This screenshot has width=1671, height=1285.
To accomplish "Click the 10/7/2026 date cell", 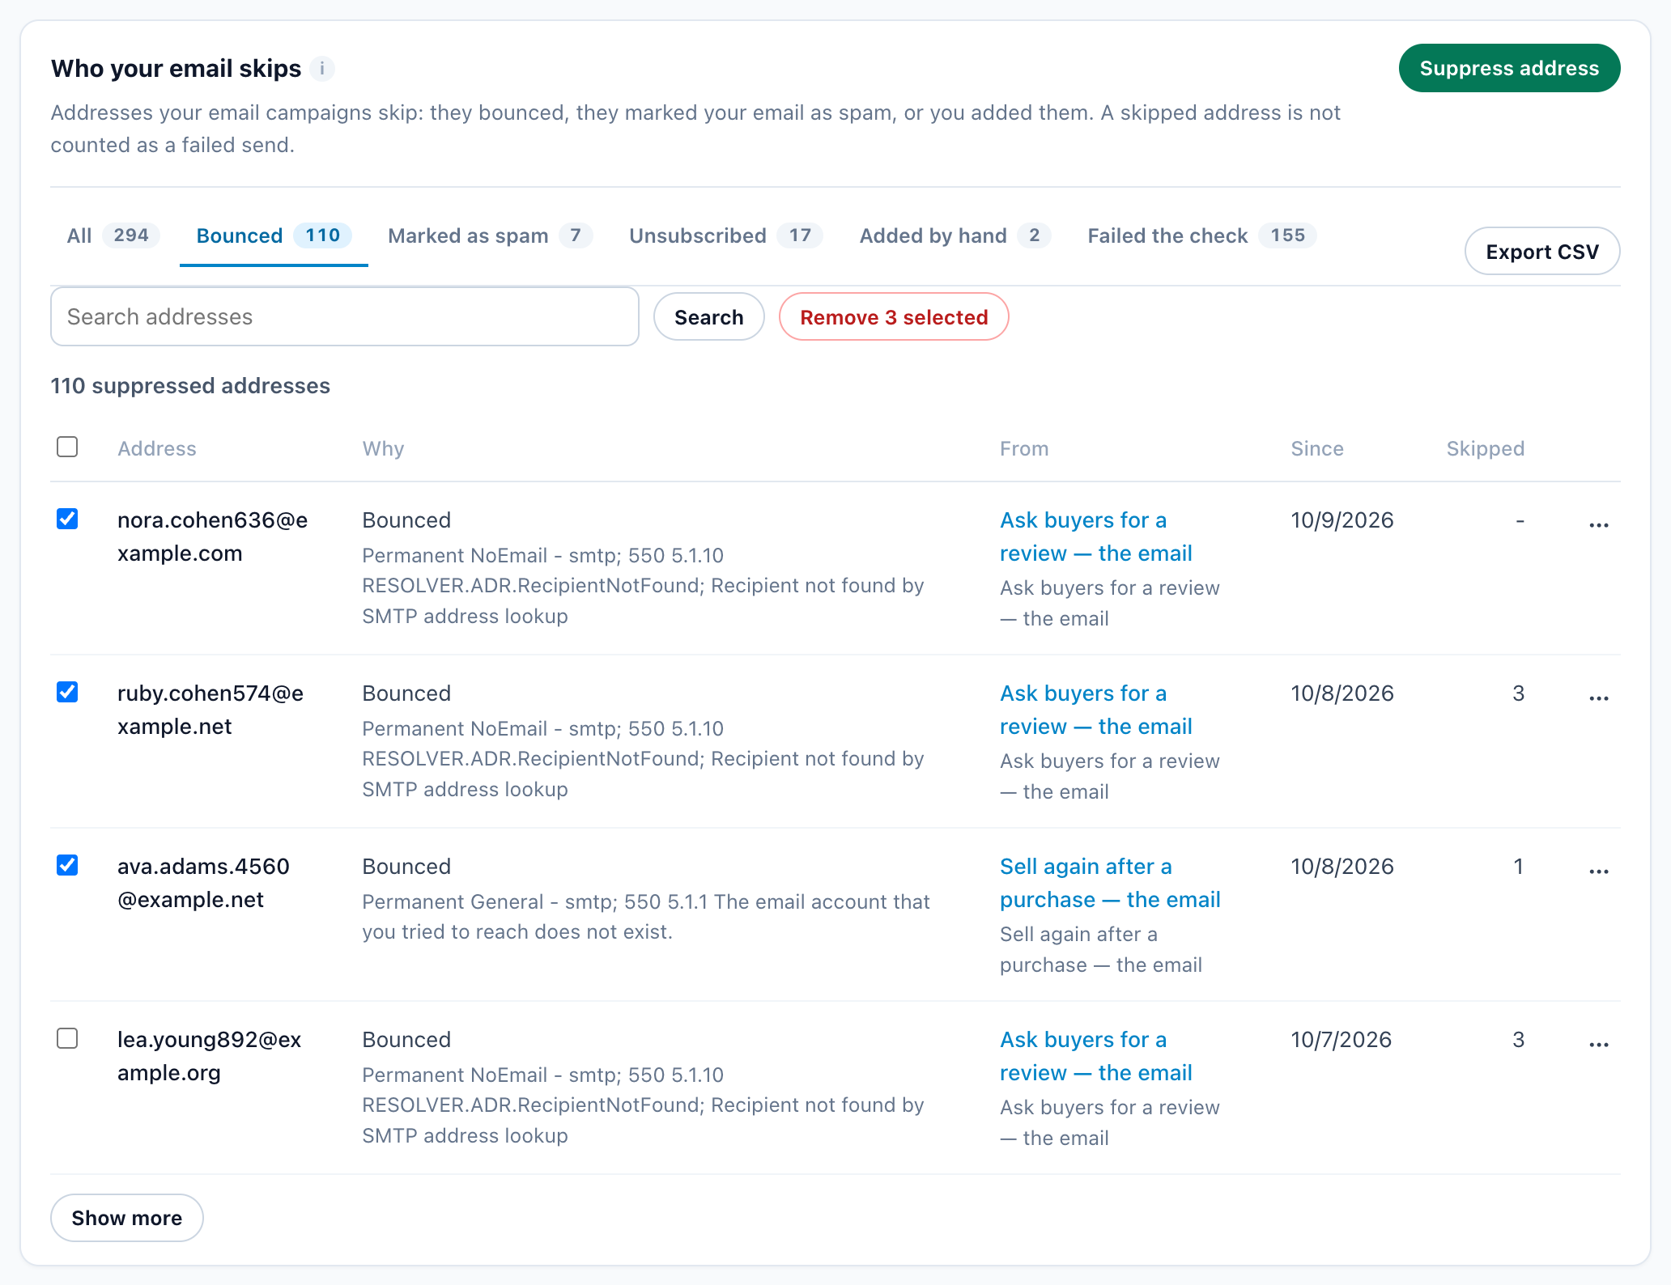I will click(1341, 1040).
